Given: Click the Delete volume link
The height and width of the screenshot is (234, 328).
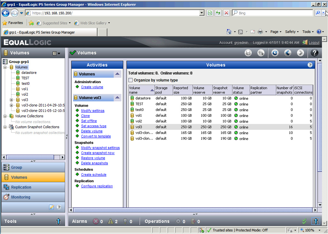Looking at the screenshot, I should (92, 131).
